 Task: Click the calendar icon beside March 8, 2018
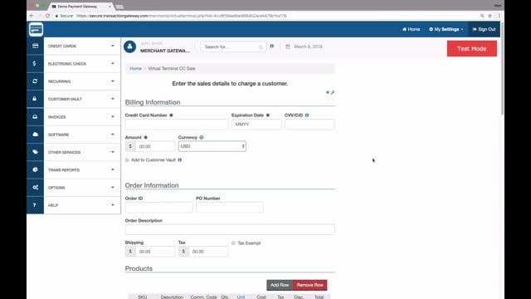click(288, 47)
